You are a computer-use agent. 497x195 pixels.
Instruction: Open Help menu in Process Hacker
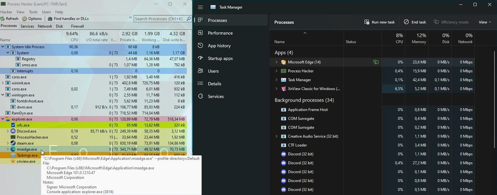[59, 12]
